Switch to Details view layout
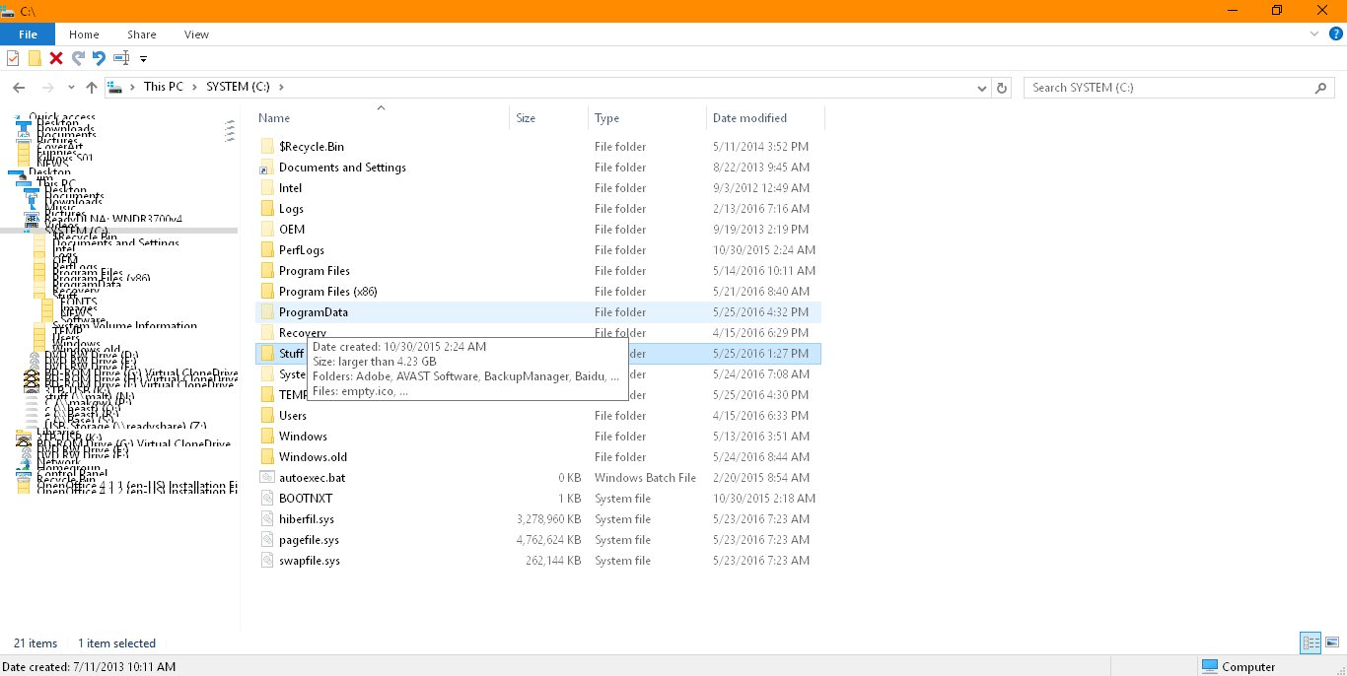 click(x=1310, y=643)
